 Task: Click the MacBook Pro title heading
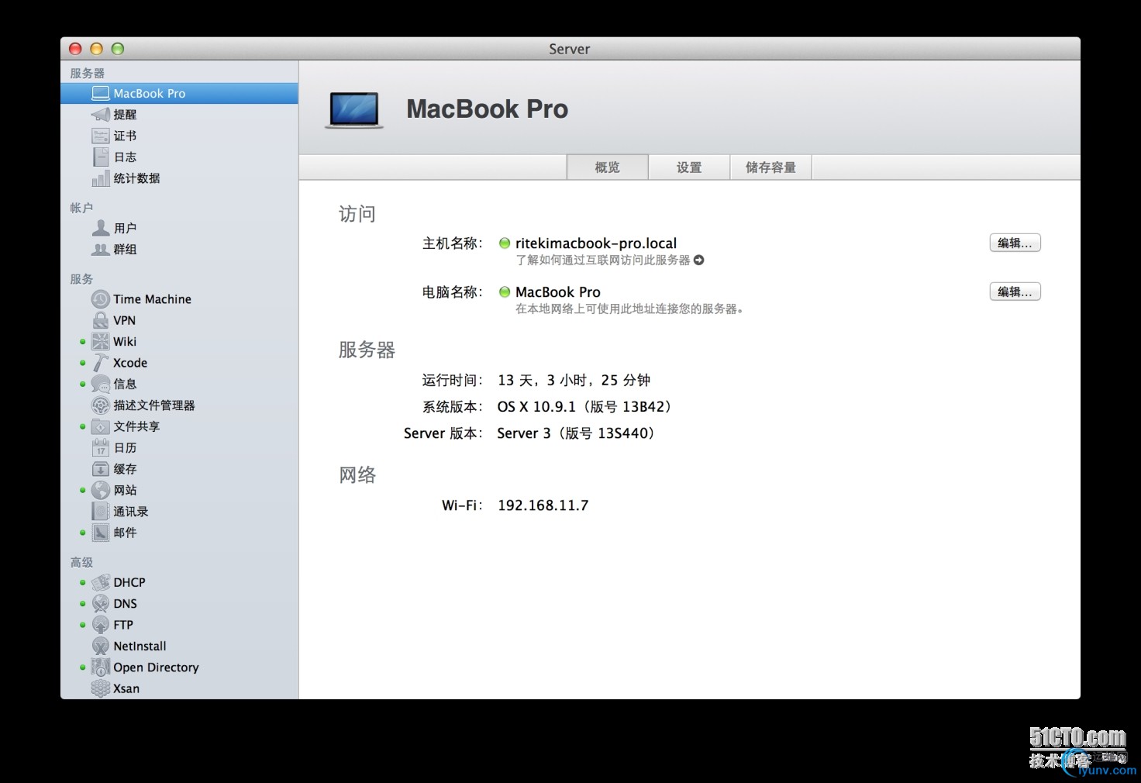click(x=487, y=109)
